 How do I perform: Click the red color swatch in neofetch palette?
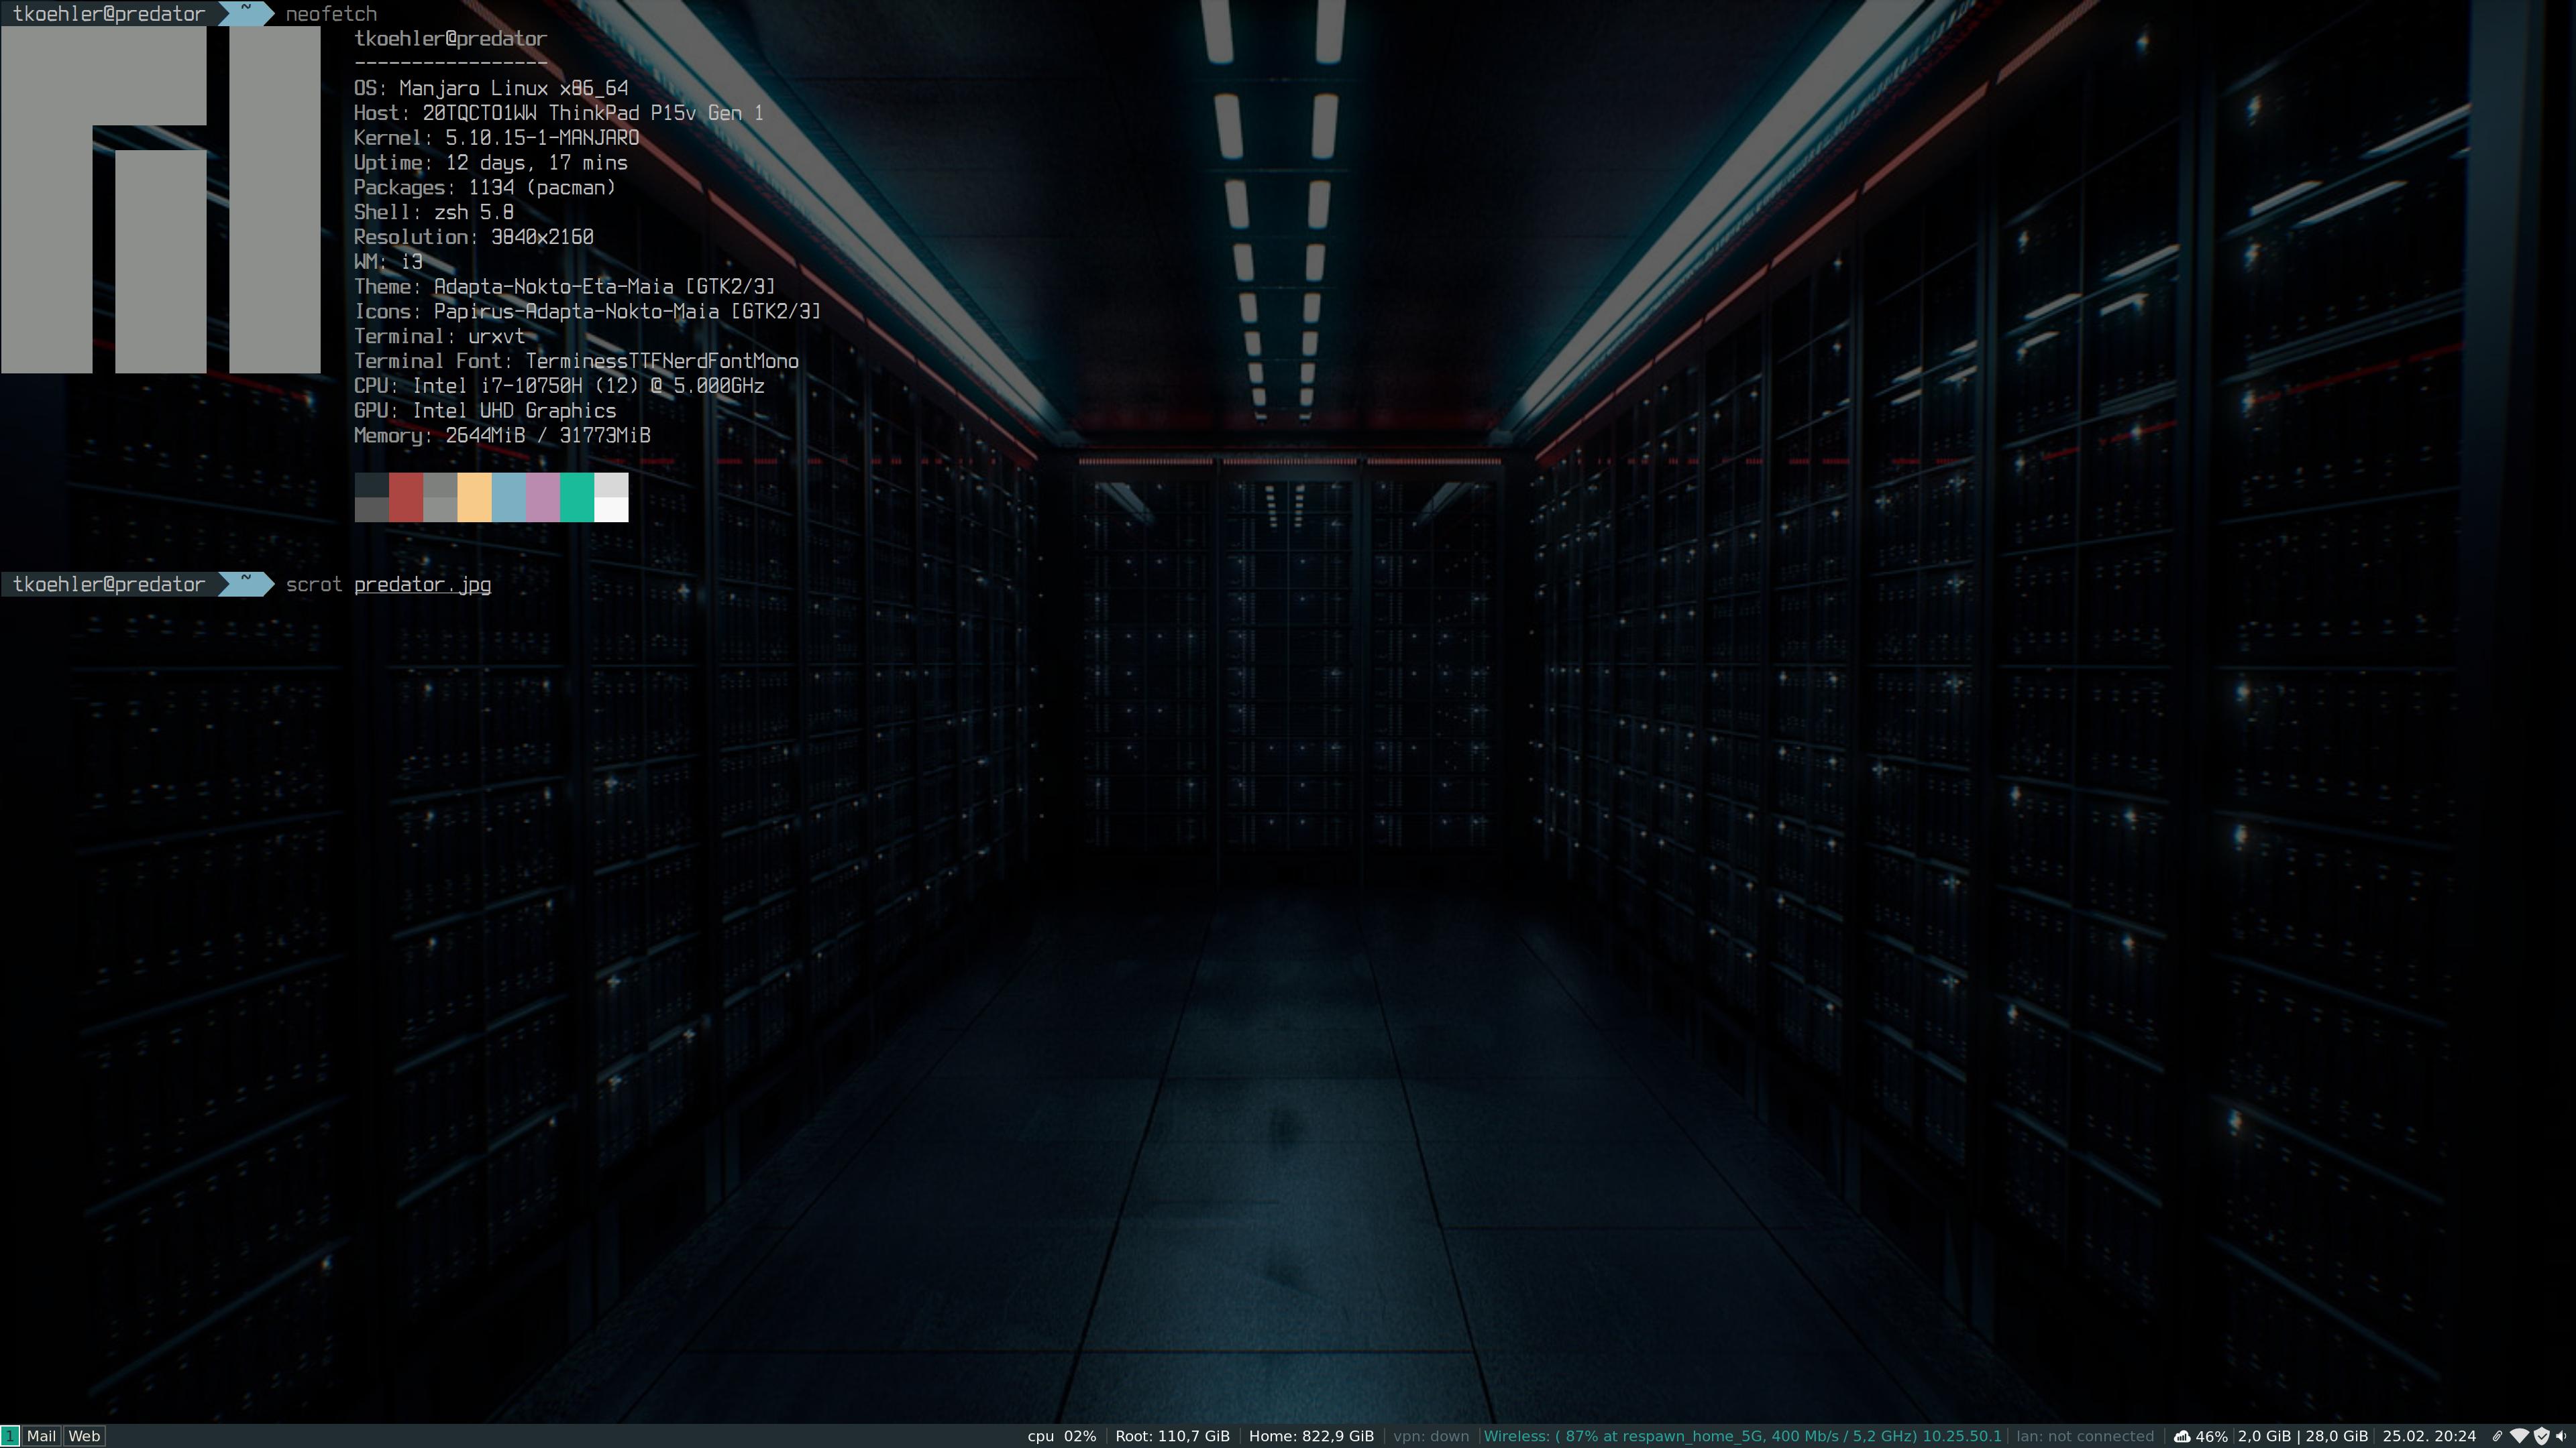click(406, 497)
